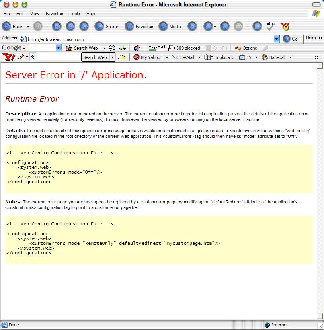Expand the Links toolbar chevron
The height and width of the screenshot is (330, 324).
coord(320,38)
